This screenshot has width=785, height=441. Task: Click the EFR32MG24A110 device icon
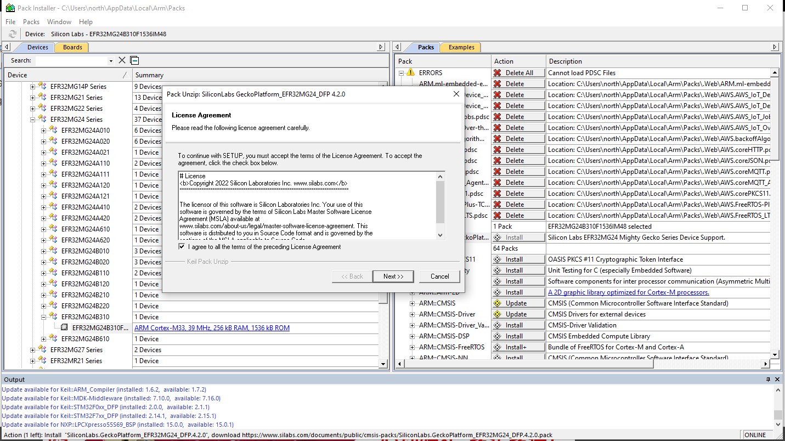pos(53,163)
